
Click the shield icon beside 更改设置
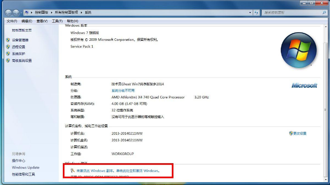291,133
